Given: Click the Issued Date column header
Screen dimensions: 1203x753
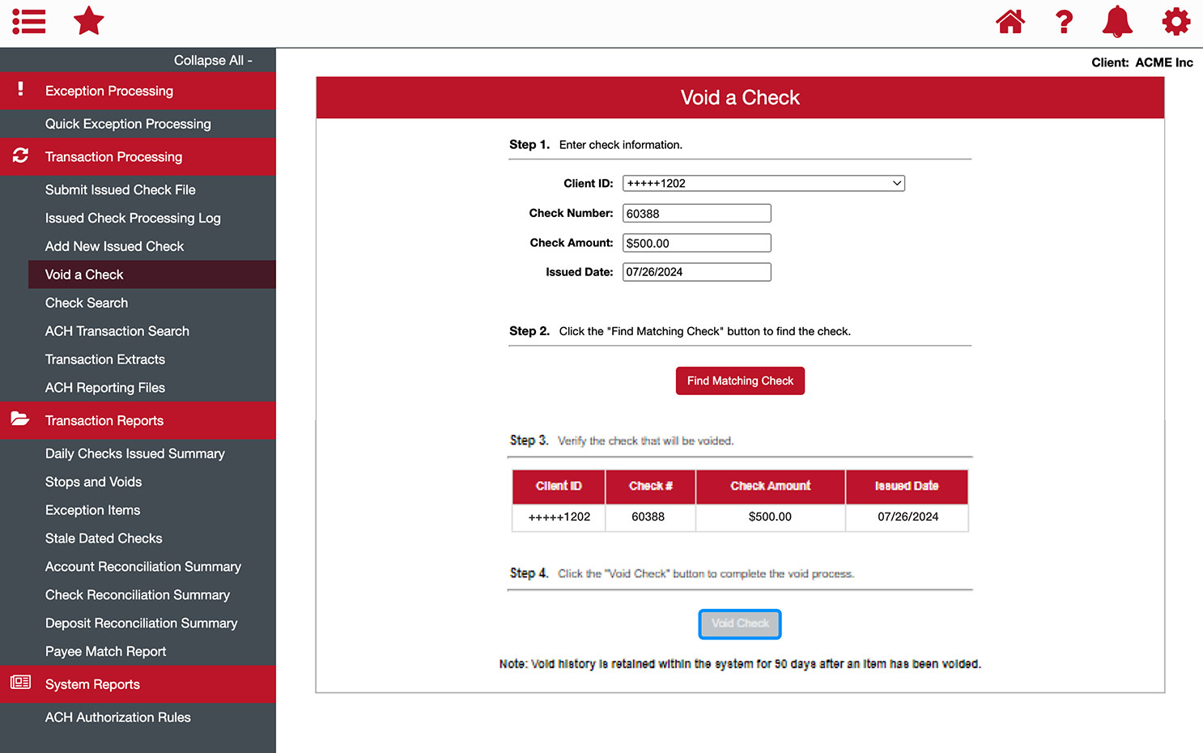Looking at the screenshot, I should [907, 487].
